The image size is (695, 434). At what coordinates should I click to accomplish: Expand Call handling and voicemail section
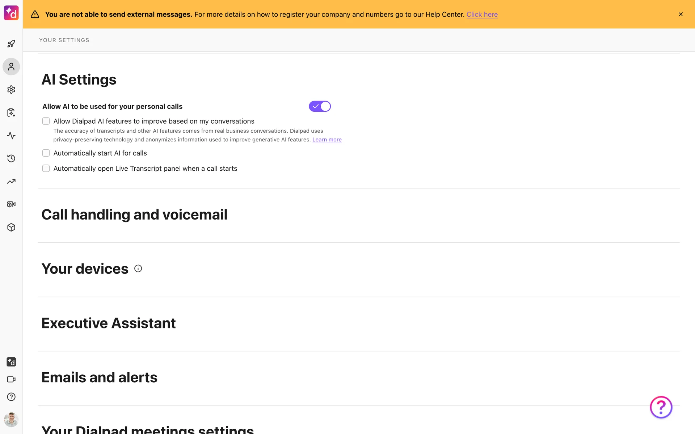click(x=134, y=215)
